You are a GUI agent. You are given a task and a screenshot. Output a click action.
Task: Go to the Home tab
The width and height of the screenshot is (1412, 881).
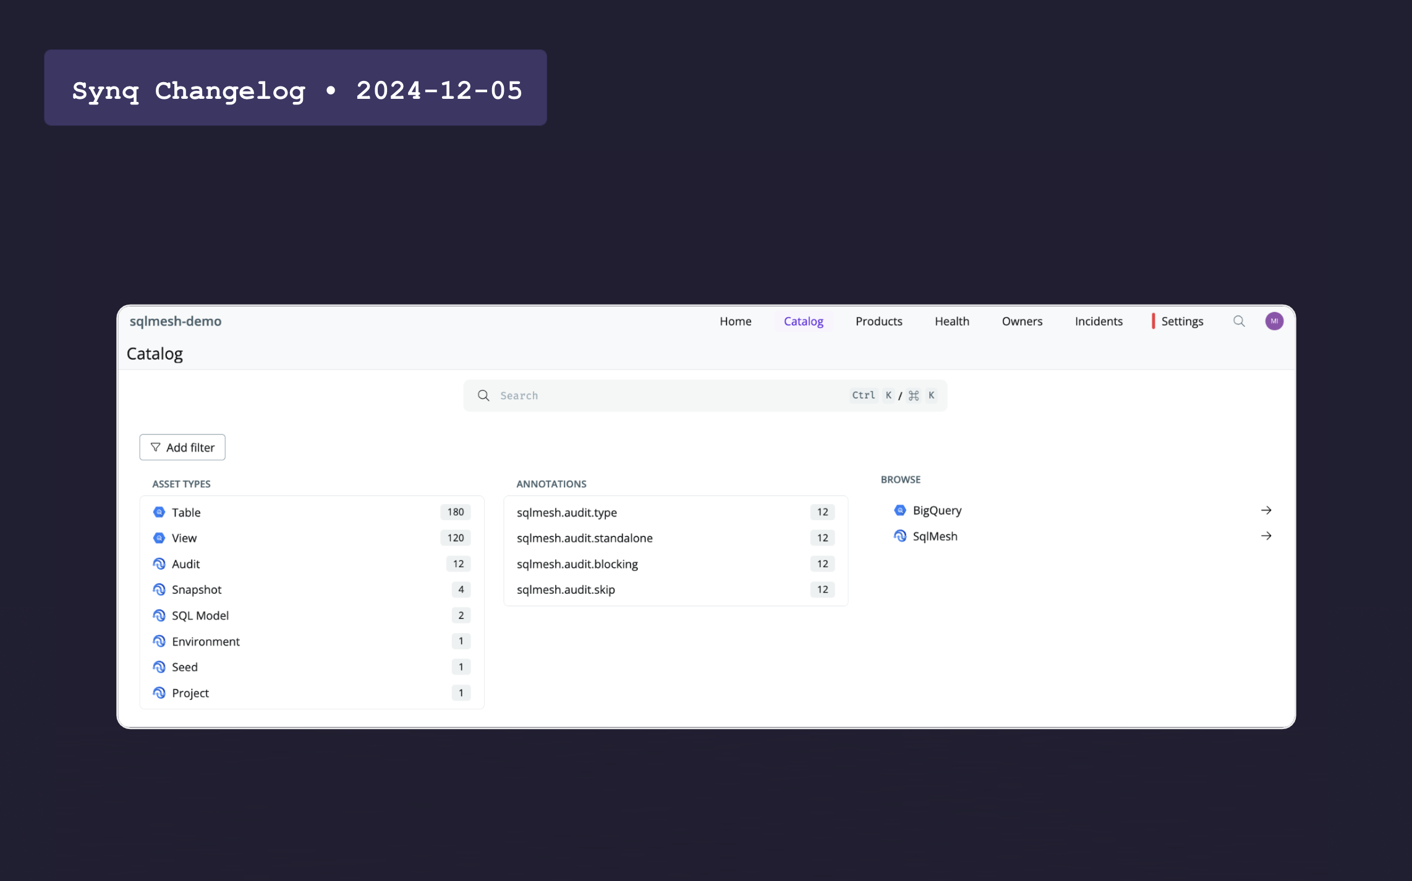point(736,321)
